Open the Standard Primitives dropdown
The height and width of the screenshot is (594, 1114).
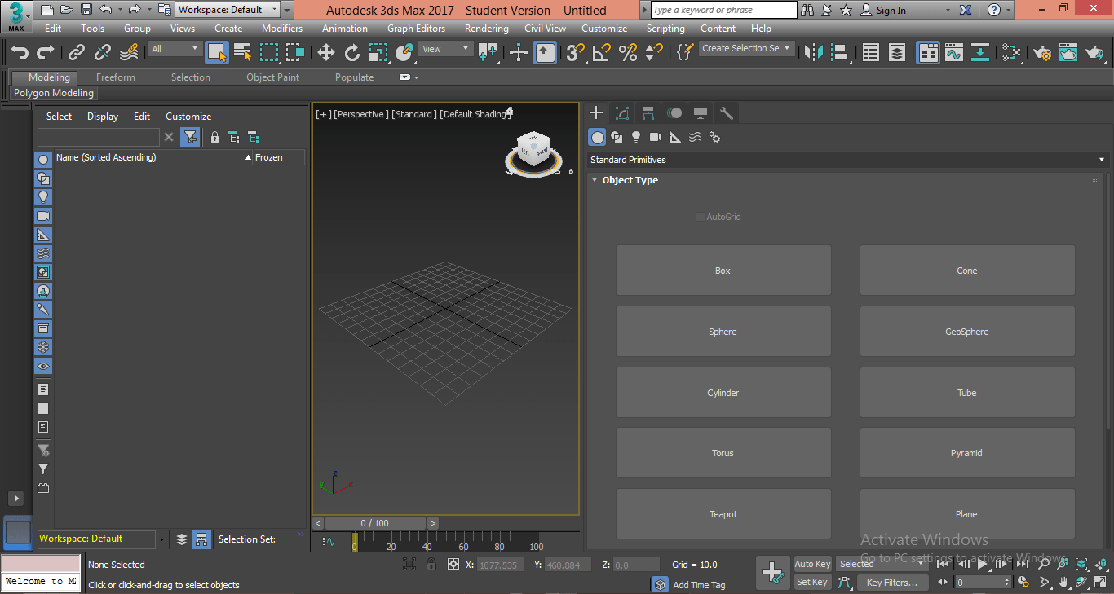point(847,160)
